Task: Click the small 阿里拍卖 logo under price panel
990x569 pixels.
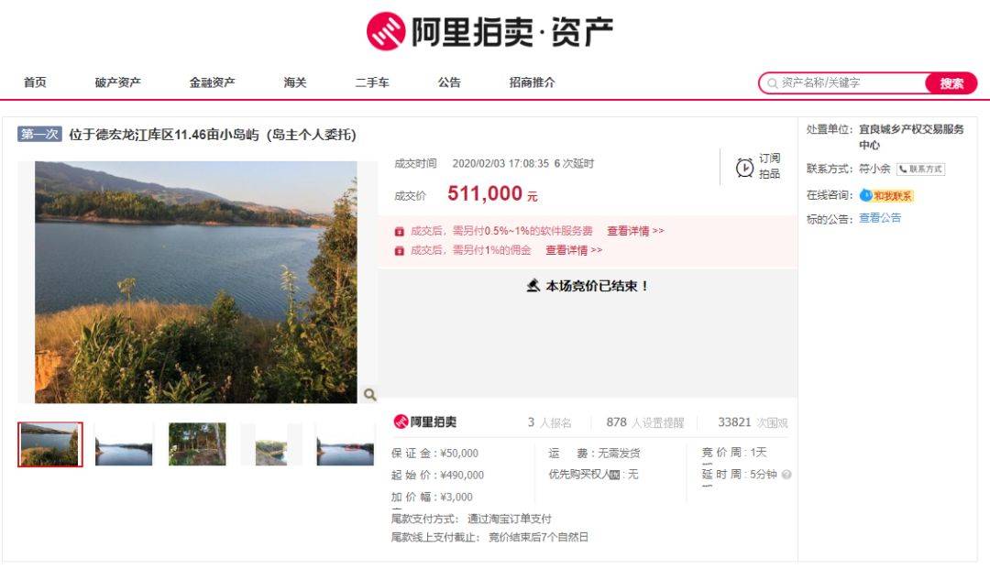Action: click(x=425, y=422)
